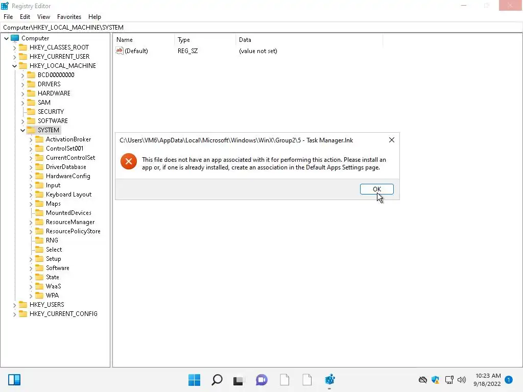
Task: Select the Software key under SYSTEM
Action: click(57, 267)
